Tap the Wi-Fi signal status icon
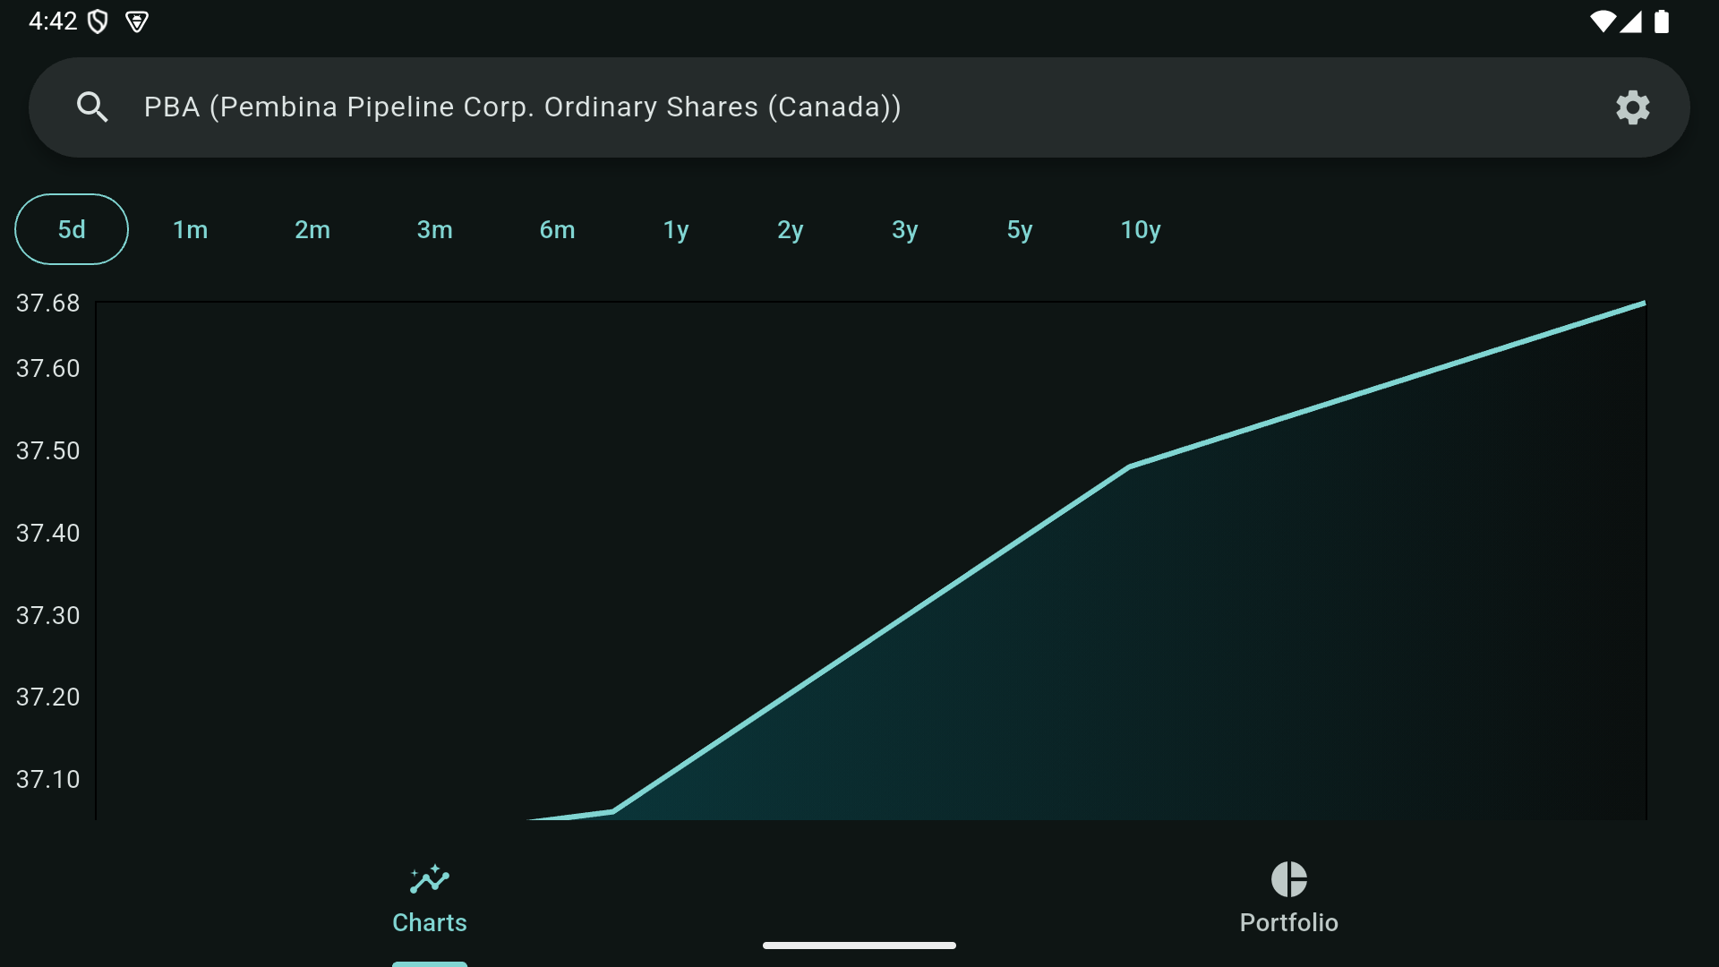 [1602, 21]
